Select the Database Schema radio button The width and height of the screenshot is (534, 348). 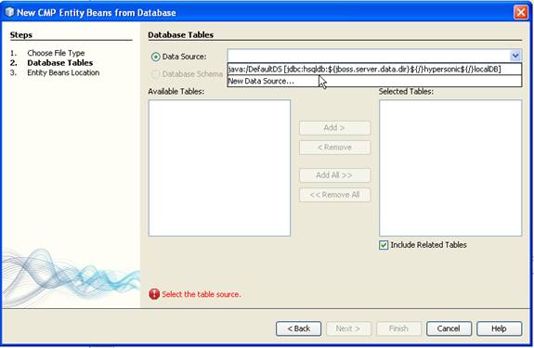[155, 74]
